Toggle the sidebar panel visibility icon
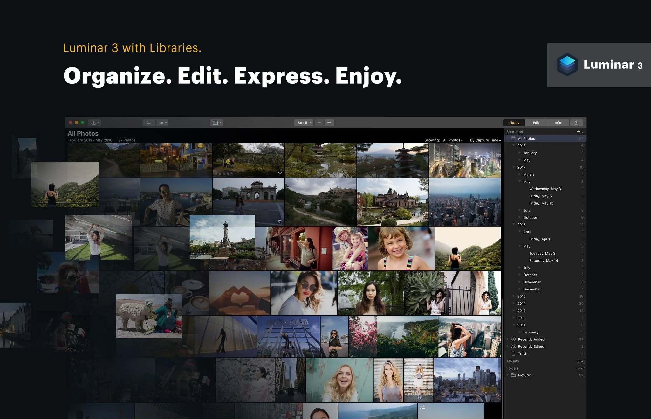This screenshot has height=419, width=651. tap(216, 122)
